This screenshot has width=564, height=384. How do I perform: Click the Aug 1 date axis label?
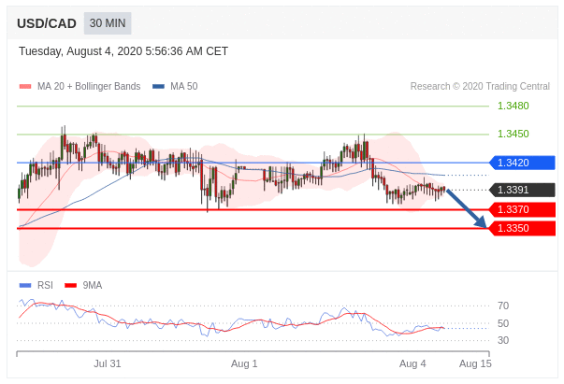click(x=244, y=363)
